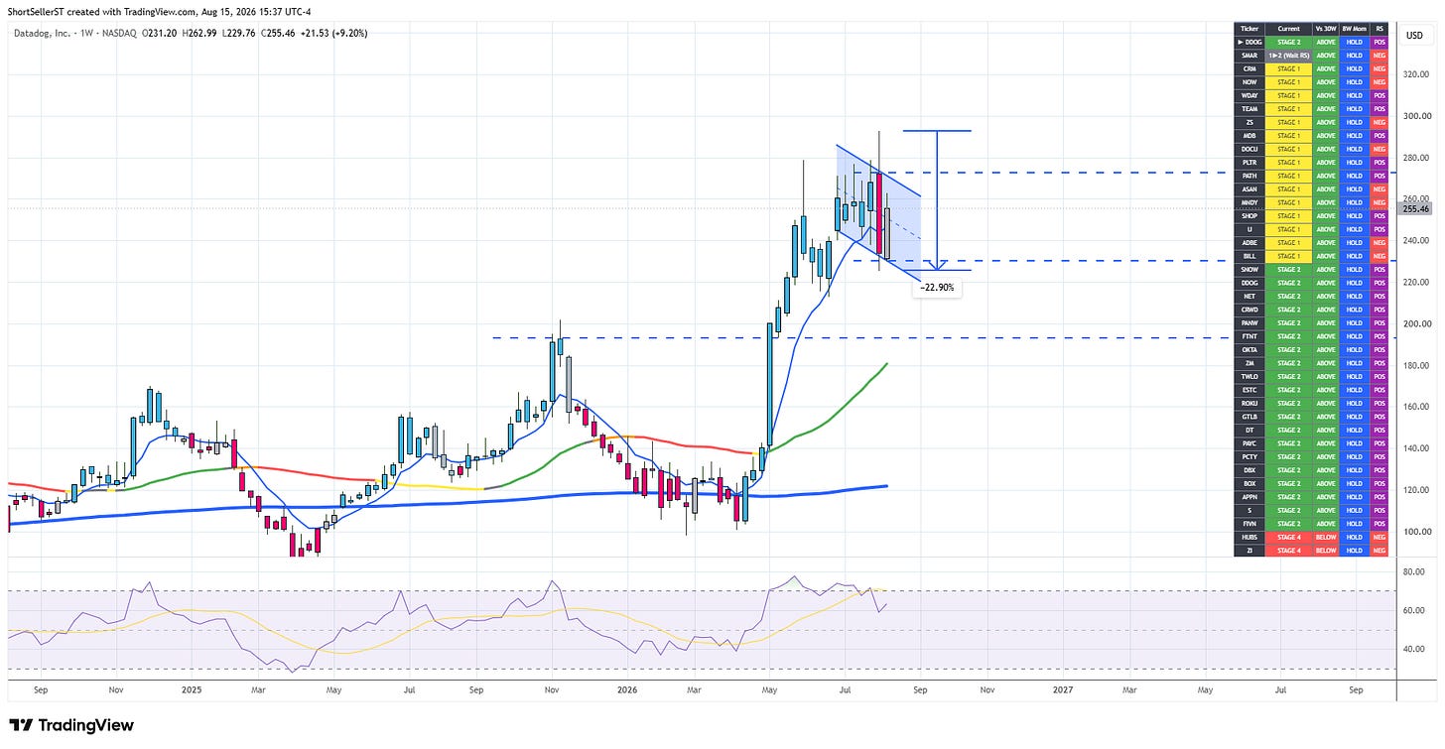Select the OKTA ticker cell
The image size is (1445, 749).
pyautogui.click(x=1249, y=350)
